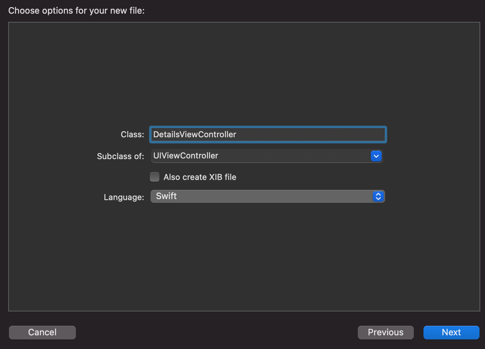Image resolution: width=485 pixels, height=349 pixels.
Task: Click the blue Subclass of chevron icon
Action: [x=376, y=156]
